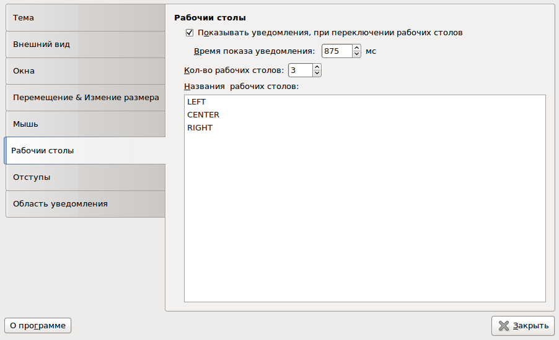
Task: Decrease number of desktops with down arrow
Action: [x=317, y=74]
